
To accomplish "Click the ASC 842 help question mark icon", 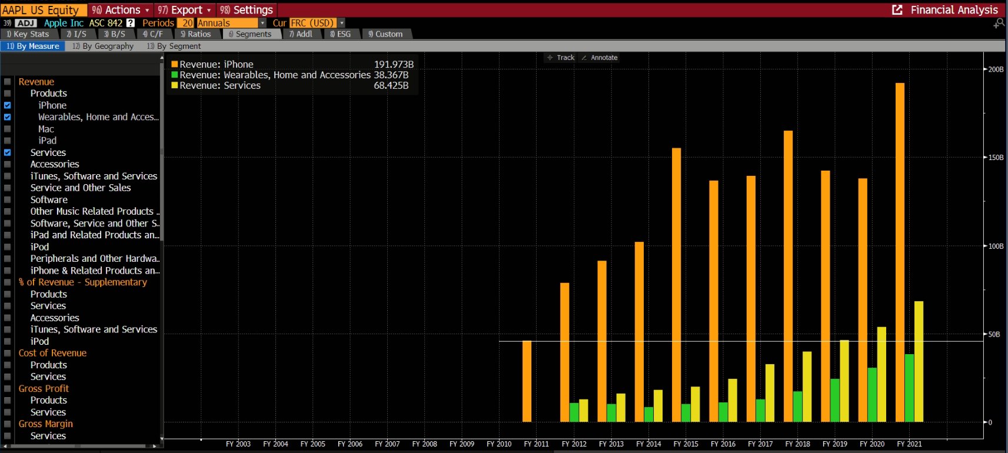I will [131, 23].
